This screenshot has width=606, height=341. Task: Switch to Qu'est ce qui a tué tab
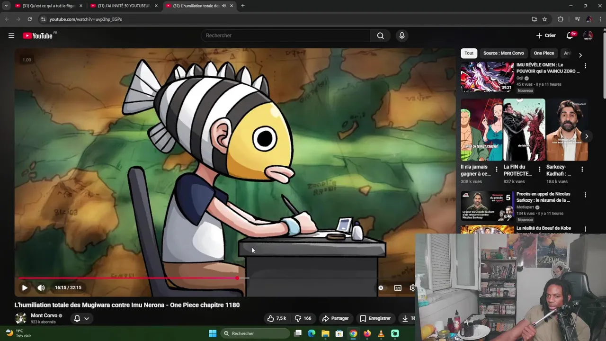47,6
